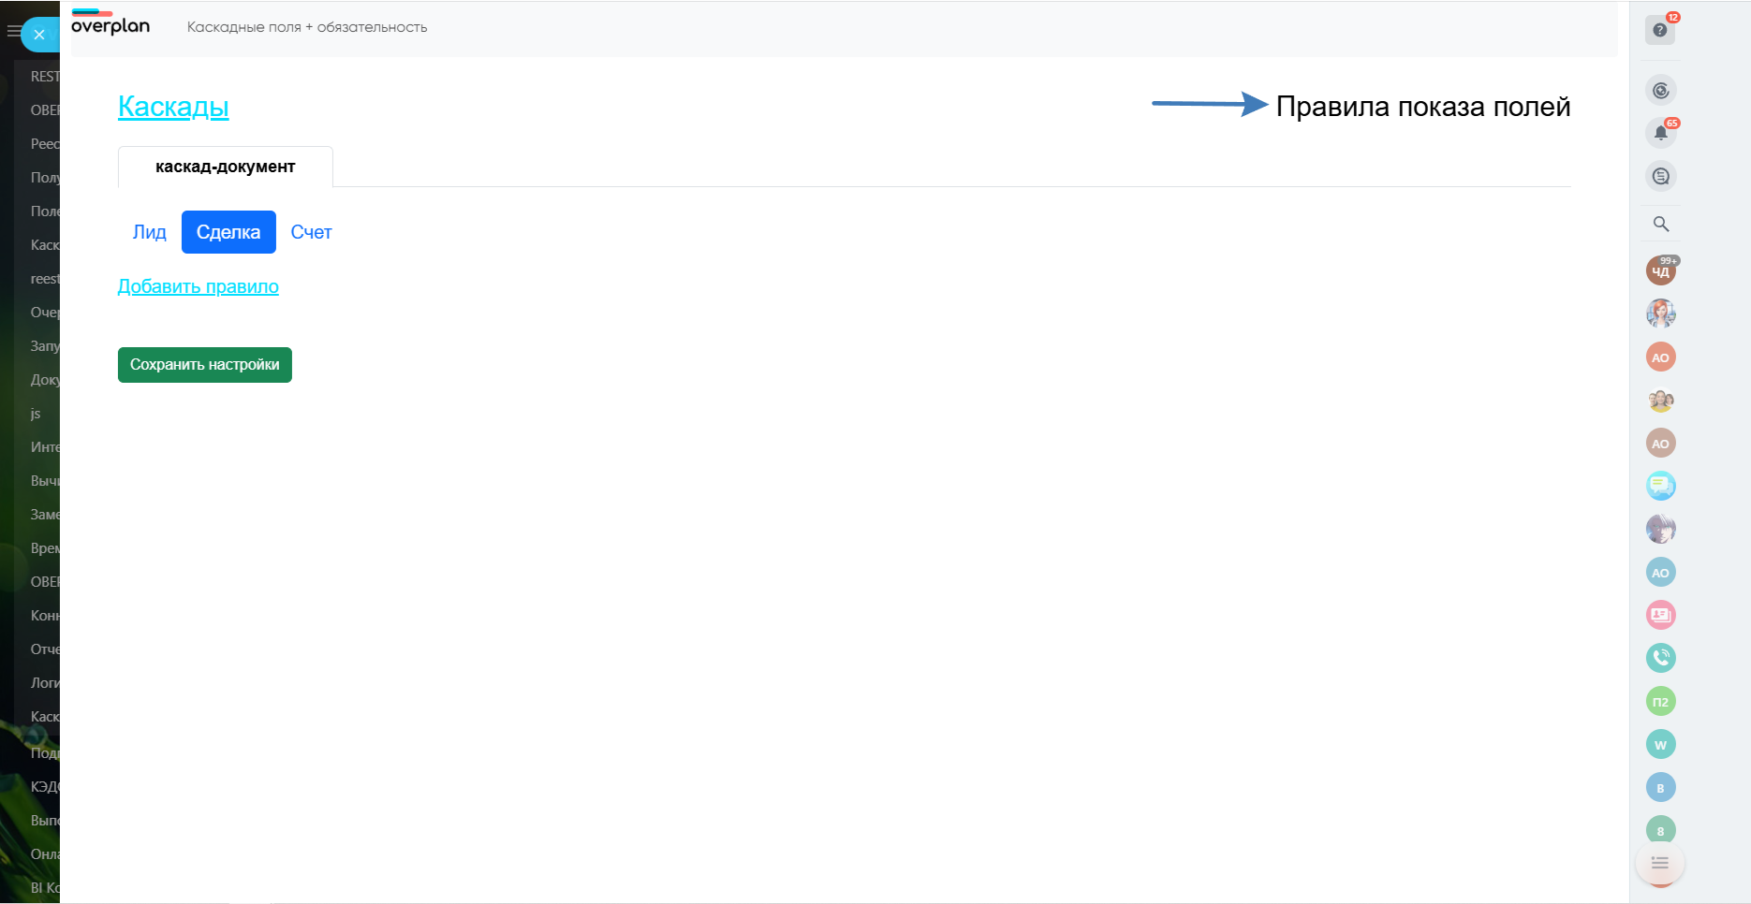This screenshot has height=904, width=1751.
Task: Go to the Каскады heading link
Action: point(173,107)
